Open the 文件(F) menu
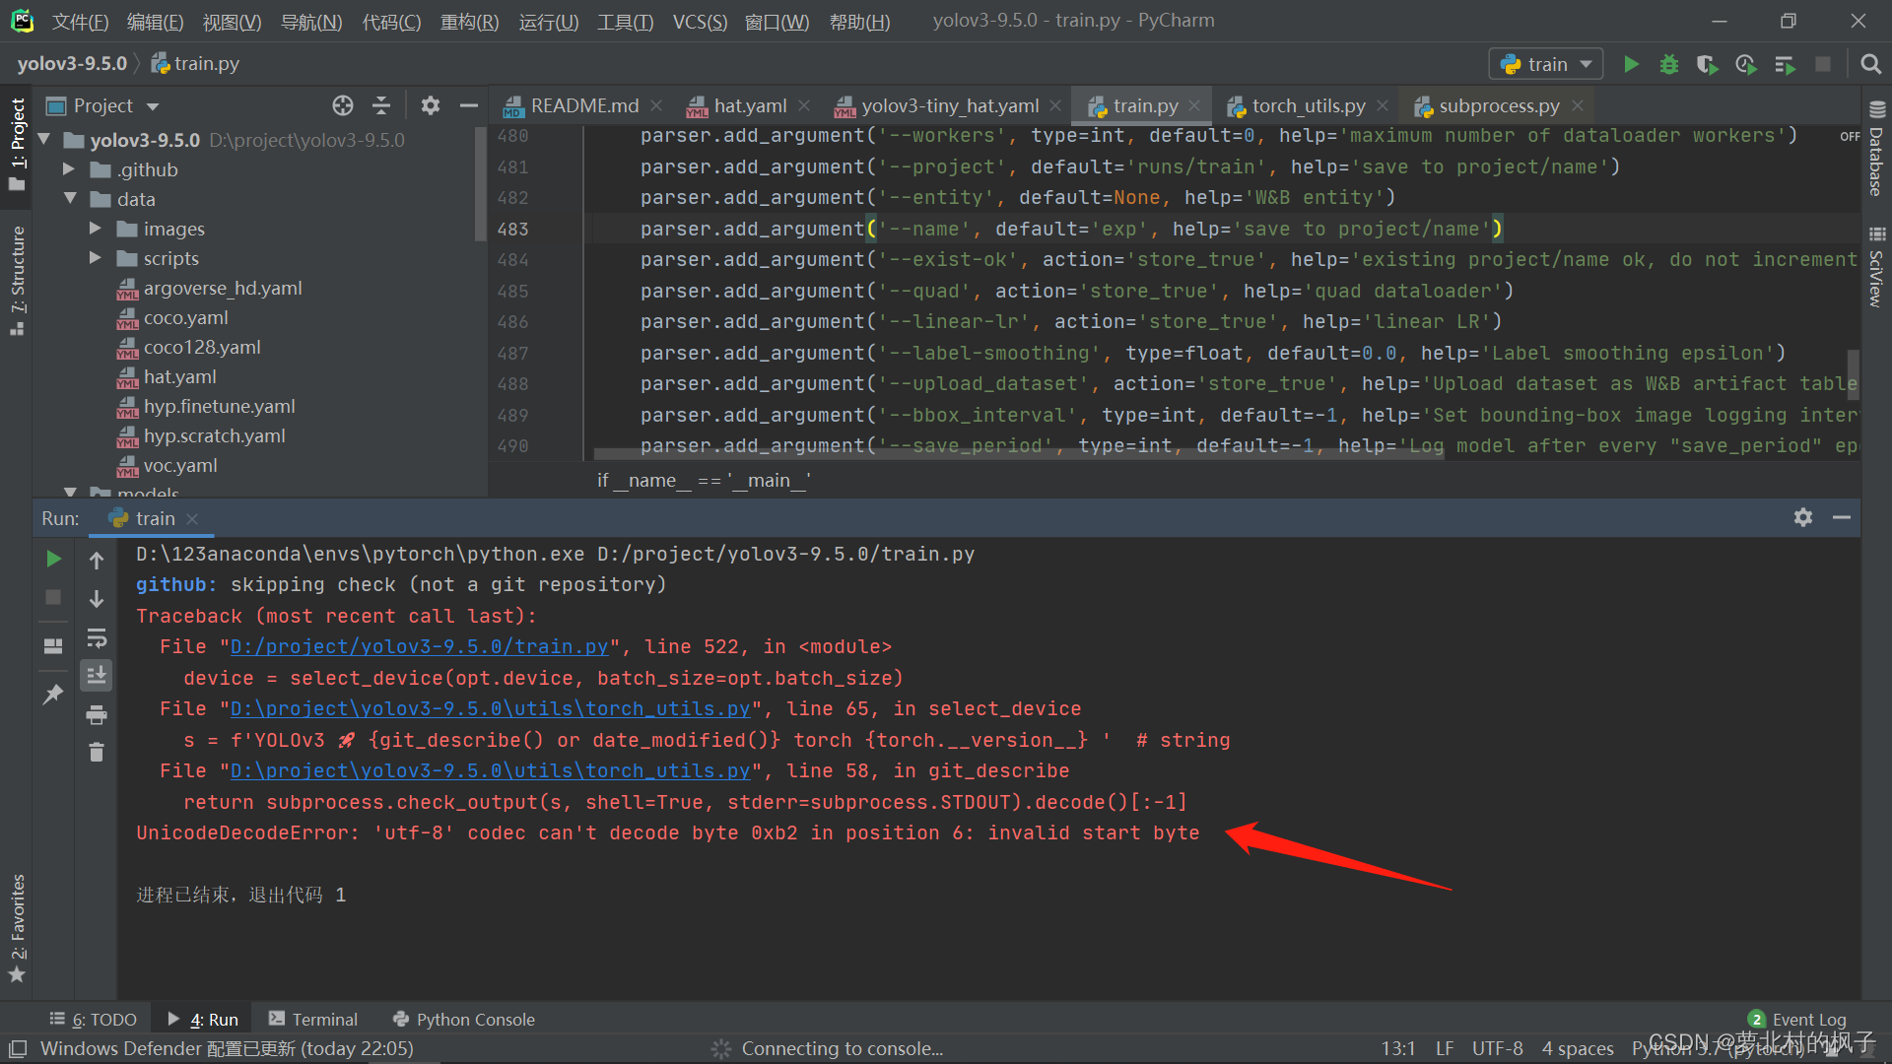Viewport: 1892px width, 1064px height. click(x=80, y=22)
